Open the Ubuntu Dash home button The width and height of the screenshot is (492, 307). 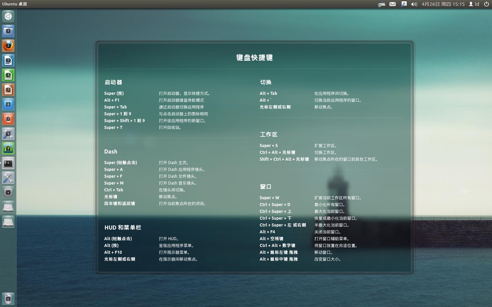(x=8, y=16)
